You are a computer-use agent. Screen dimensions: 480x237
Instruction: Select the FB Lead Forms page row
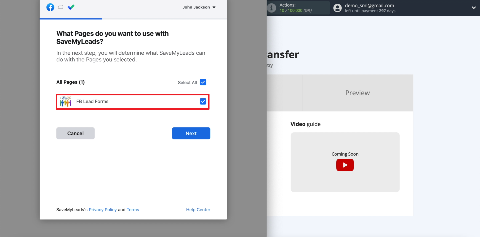coord(132,102)
